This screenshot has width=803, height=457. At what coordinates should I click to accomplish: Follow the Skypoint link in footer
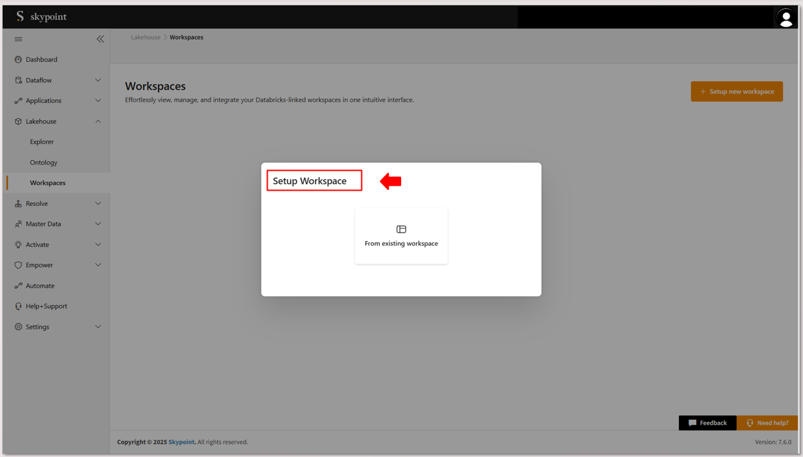181,442
